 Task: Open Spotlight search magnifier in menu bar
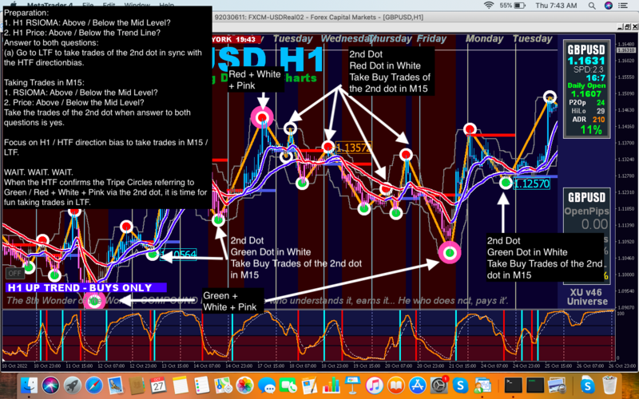592,6
